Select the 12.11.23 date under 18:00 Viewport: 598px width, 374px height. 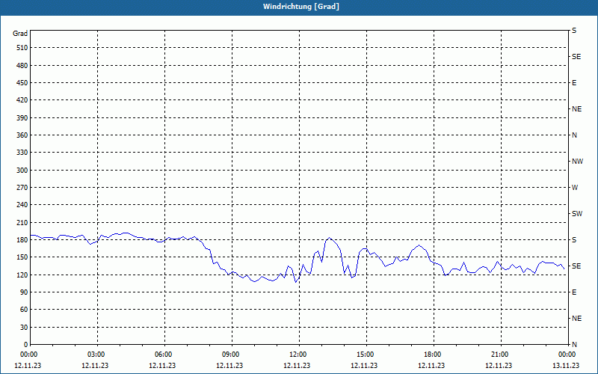(x=431, y=365)
